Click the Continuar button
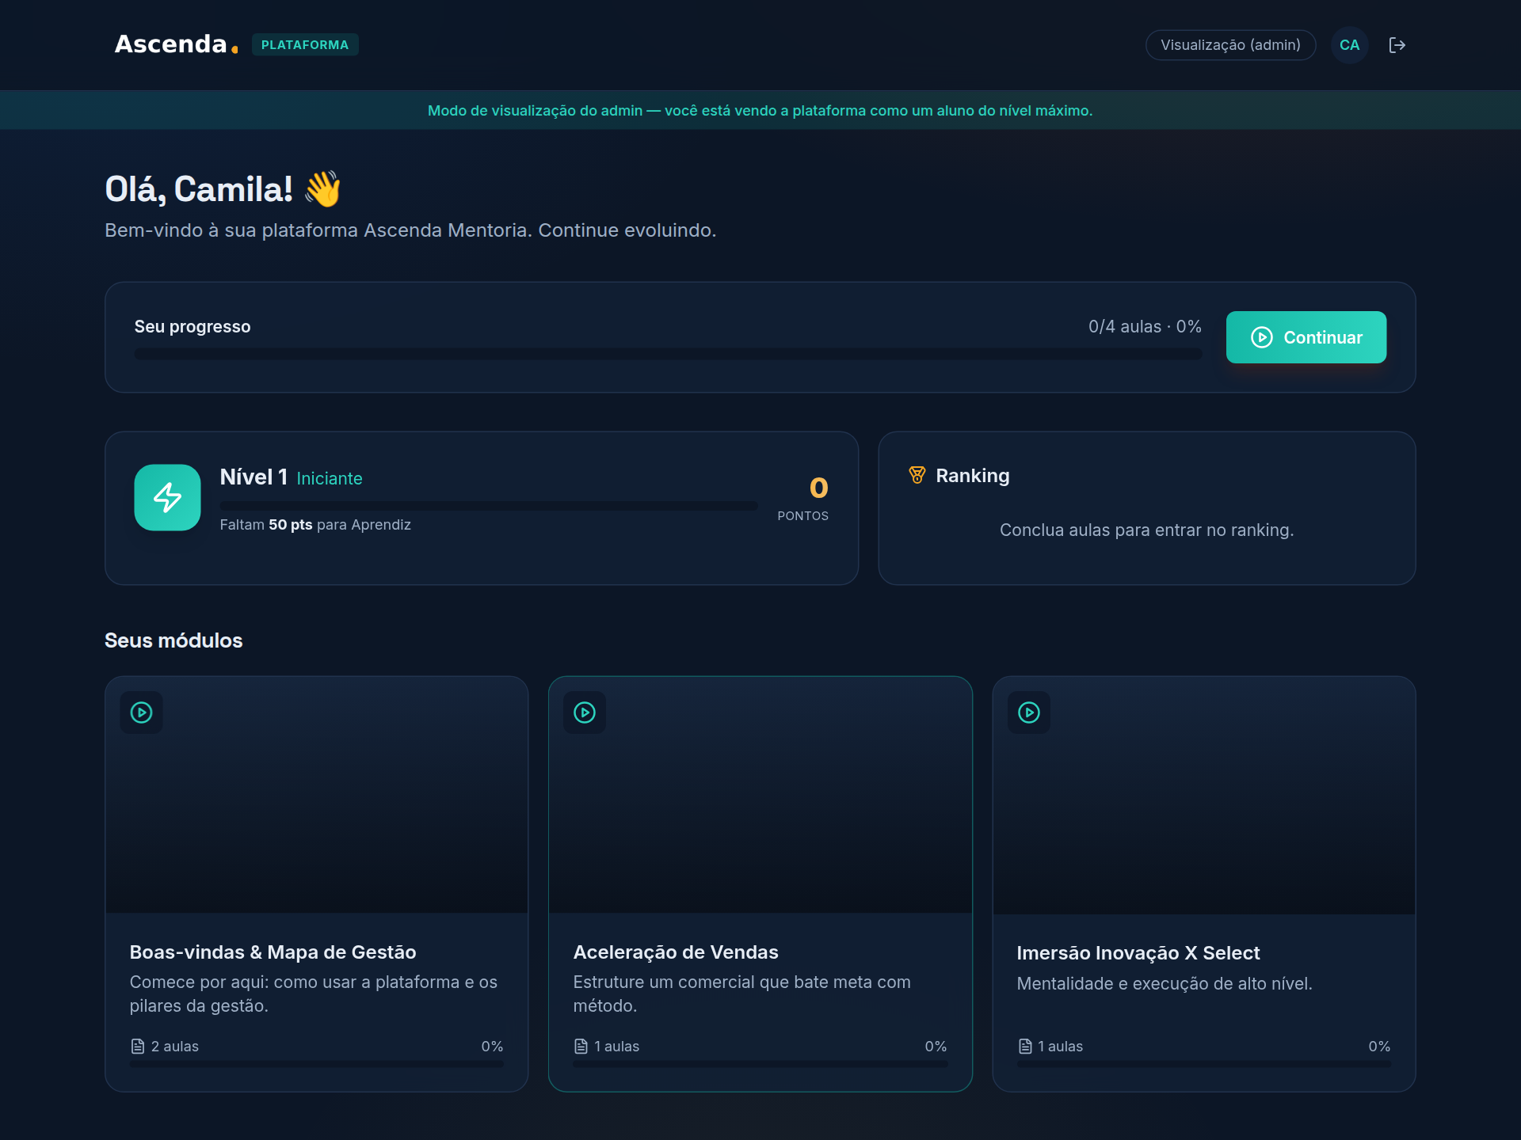This screenshot has width=1521, height=1140. (1306, 337)
